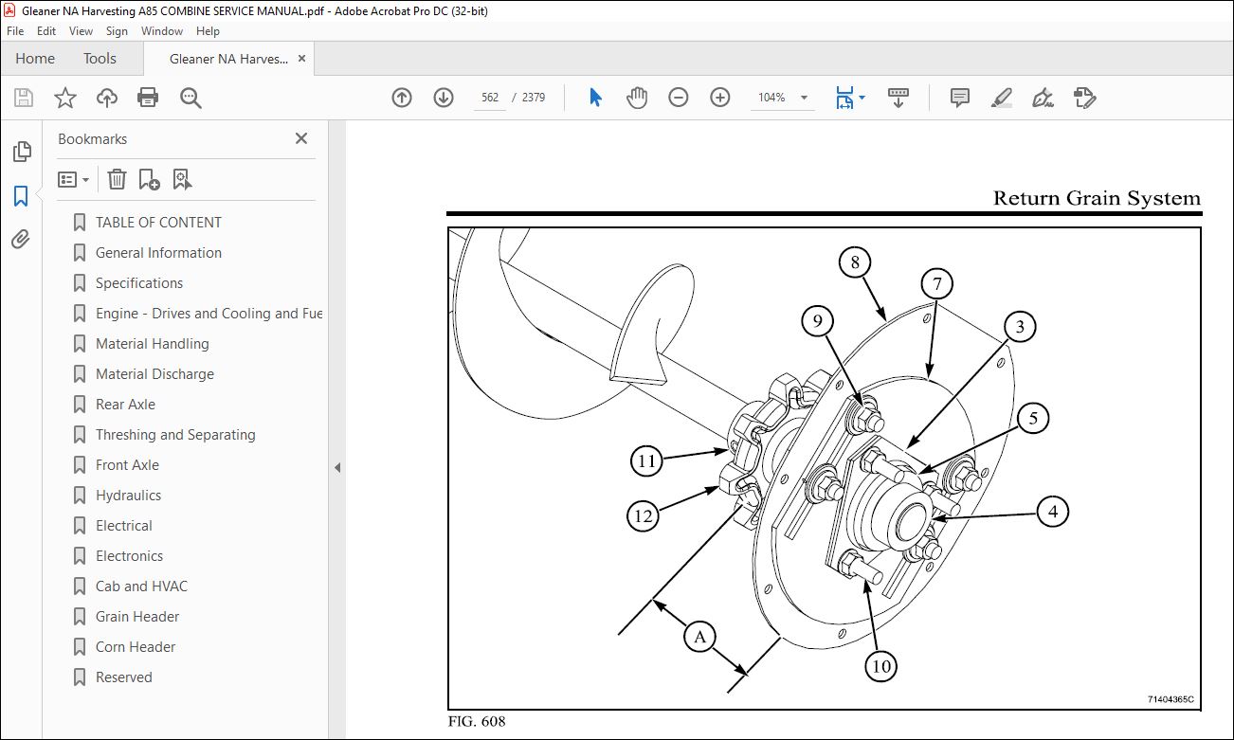Open the Attachments paperclip panel
The height and width of the screenshot is (740, 1234).
point(21,240)
